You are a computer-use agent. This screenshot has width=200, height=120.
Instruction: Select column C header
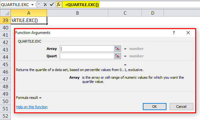click(125, 13)
